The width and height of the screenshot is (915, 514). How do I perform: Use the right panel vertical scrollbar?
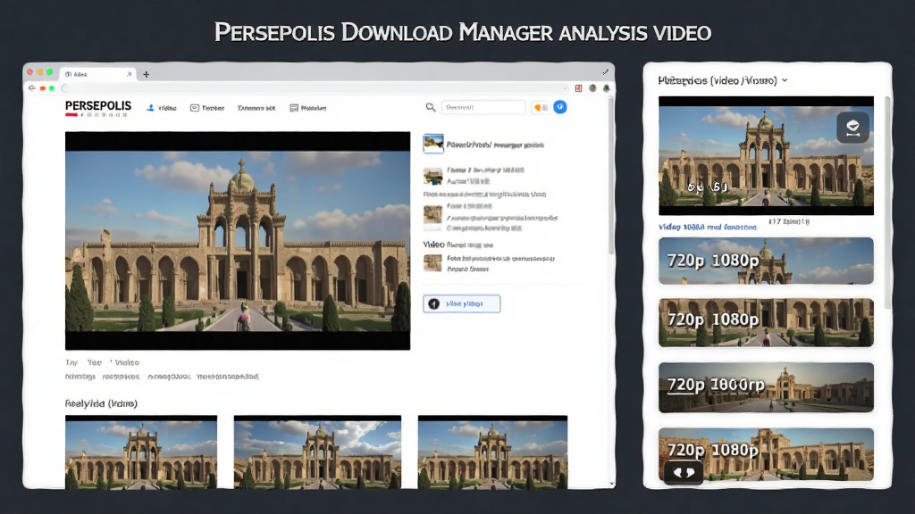pos(887,203)
